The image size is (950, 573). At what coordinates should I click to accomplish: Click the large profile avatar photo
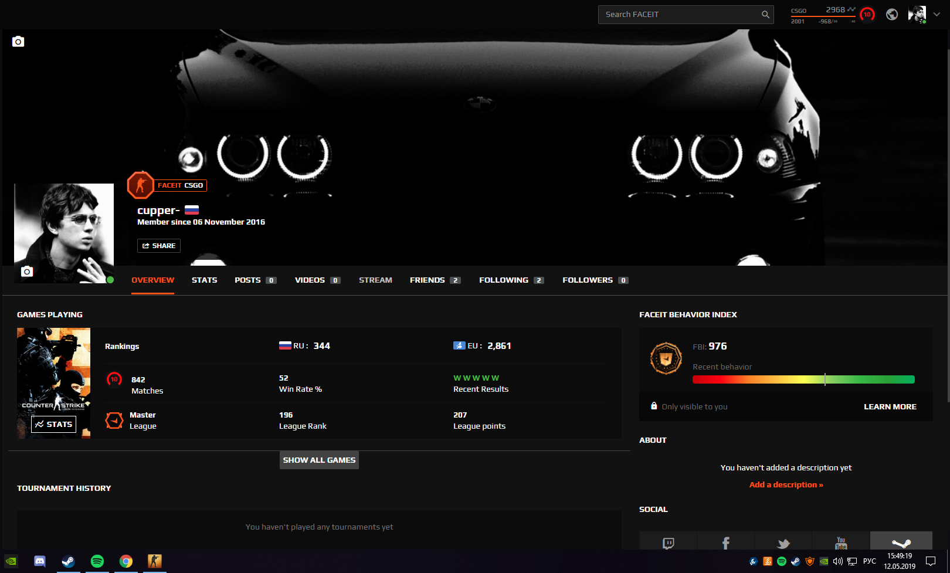click(x=64, y=233)
